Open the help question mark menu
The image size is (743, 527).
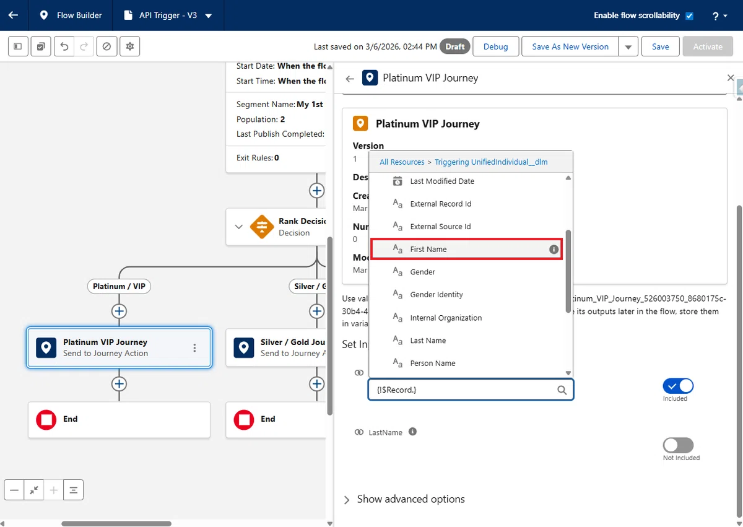coord(719,15)
